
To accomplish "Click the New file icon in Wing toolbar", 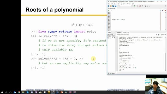I will [109, 6].
